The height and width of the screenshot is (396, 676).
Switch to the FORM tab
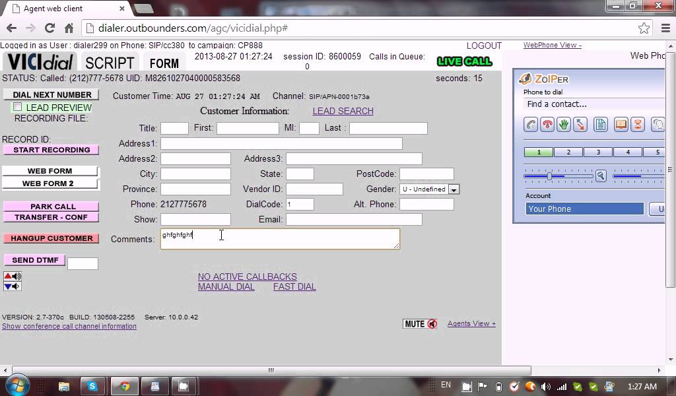tap(164, 63)
